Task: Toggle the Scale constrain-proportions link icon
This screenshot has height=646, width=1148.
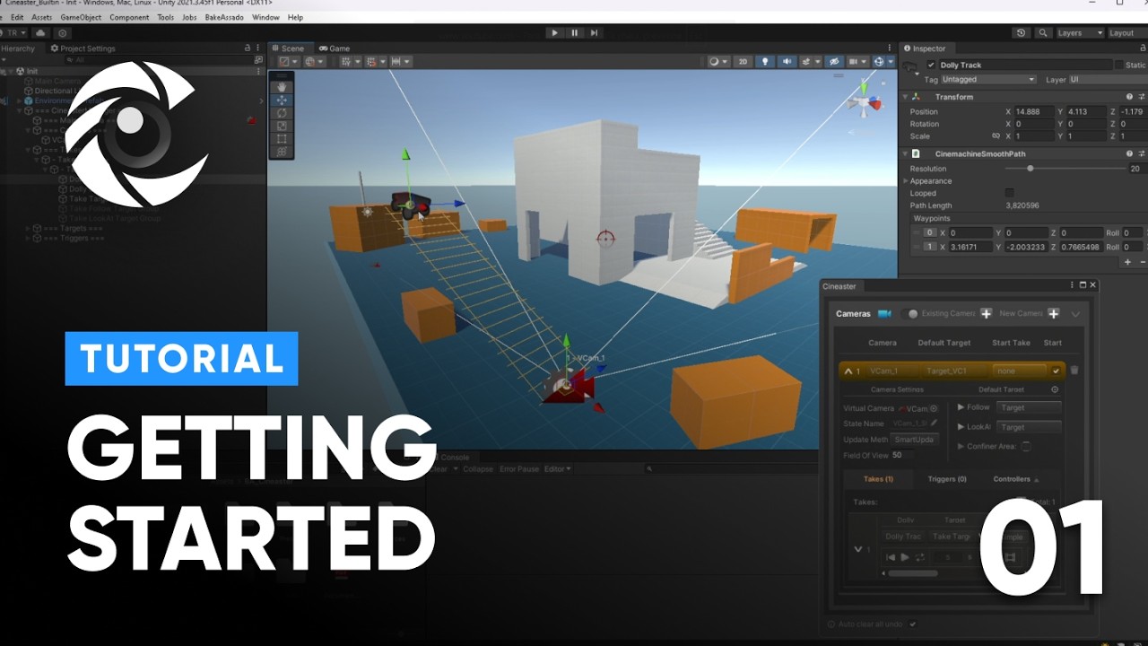Action: (996, 136)
